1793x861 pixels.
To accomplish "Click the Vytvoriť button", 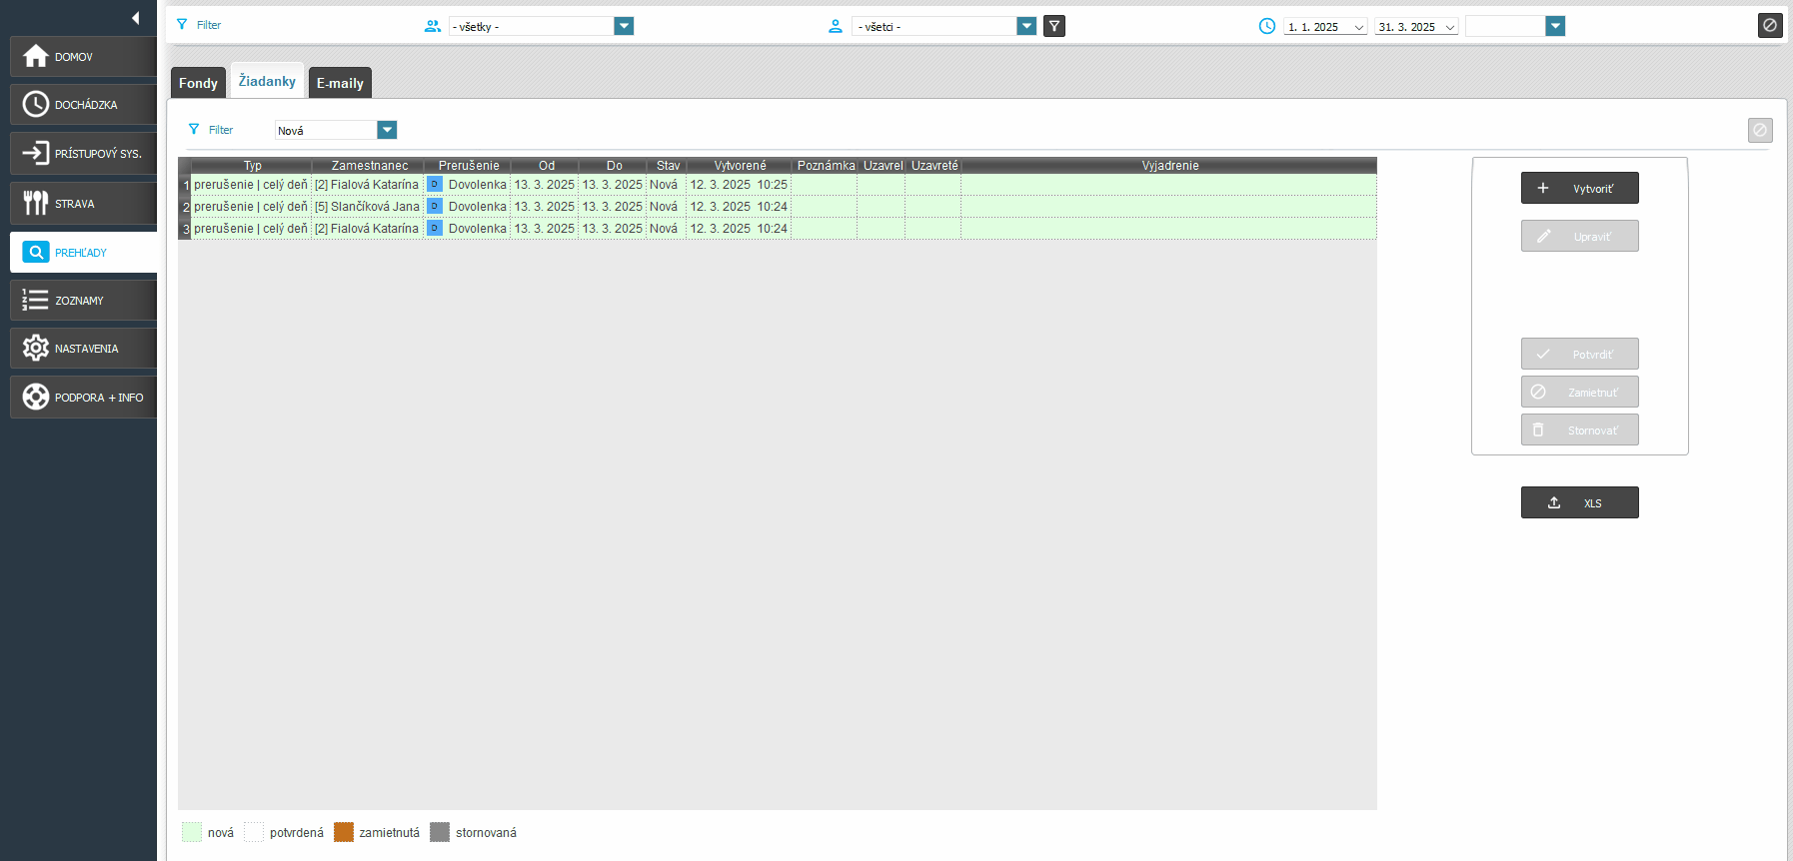I will (x=1579, y=188).
